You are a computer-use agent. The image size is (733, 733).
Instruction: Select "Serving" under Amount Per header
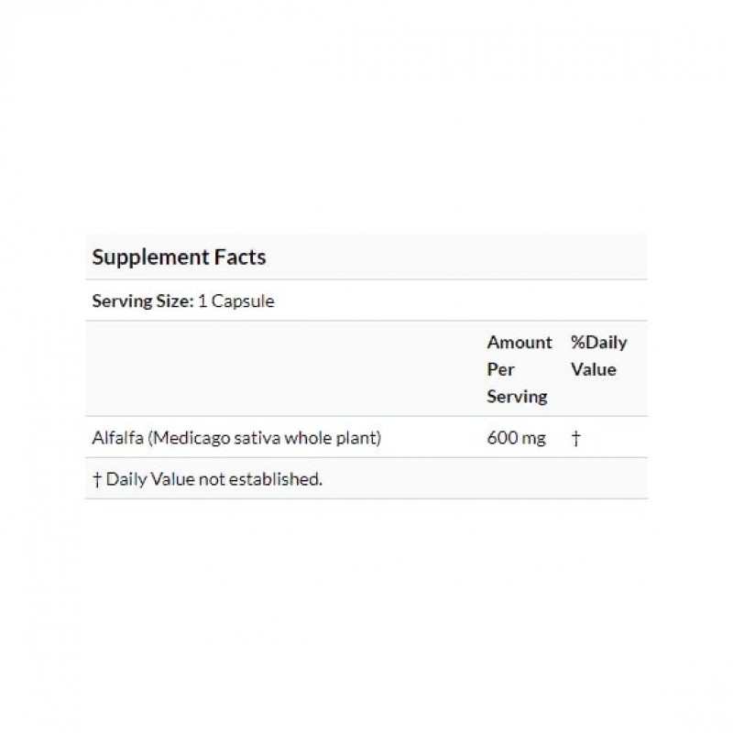point(517,396)
